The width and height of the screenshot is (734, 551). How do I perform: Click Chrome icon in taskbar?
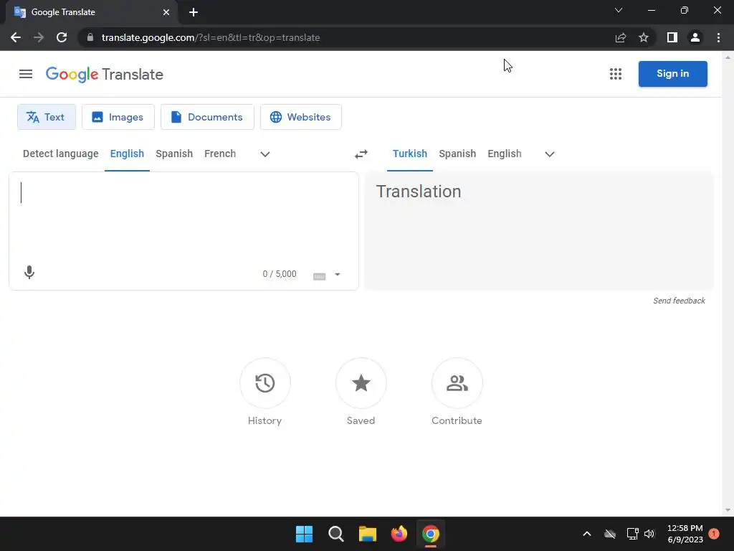coord(431,534)
